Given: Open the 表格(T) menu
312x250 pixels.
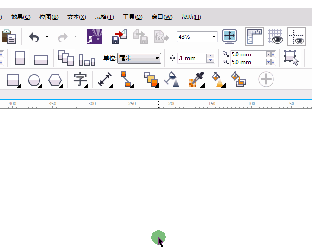Looking at the screenshot, I should (x=104, y=17).
